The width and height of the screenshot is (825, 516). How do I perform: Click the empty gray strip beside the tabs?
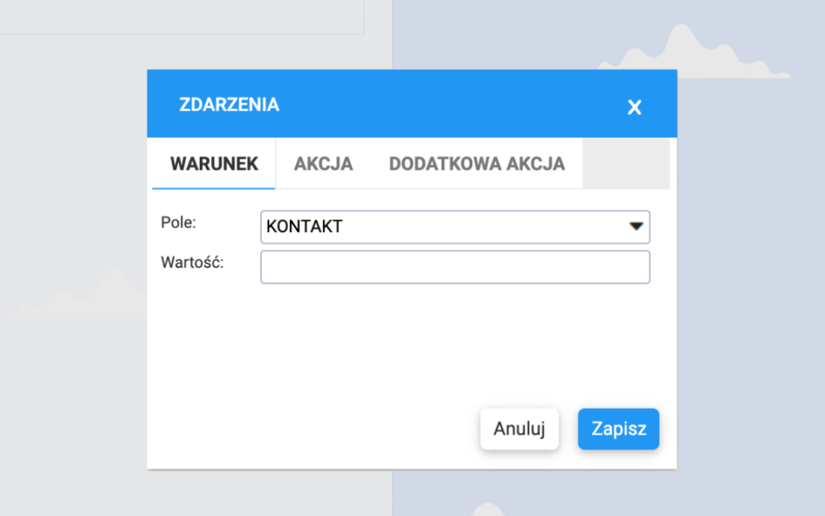pos(625,164)
